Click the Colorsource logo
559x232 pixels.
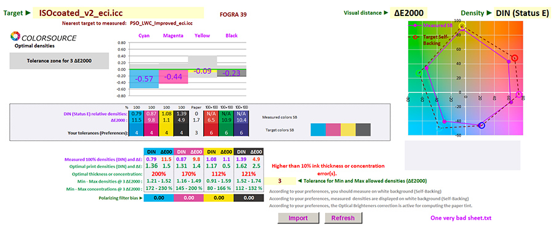tap(44, 37)
